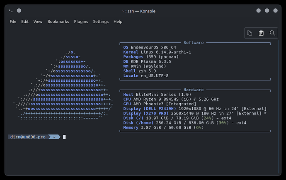
Task: Maximize the Konsole window
Action: (x=267, y=11)
